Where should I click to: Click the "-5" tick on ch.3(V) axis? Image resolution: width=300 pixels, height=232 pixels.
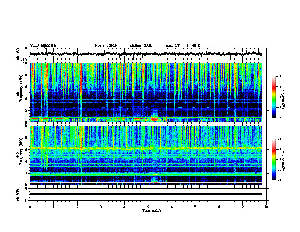tap(25, 201)
